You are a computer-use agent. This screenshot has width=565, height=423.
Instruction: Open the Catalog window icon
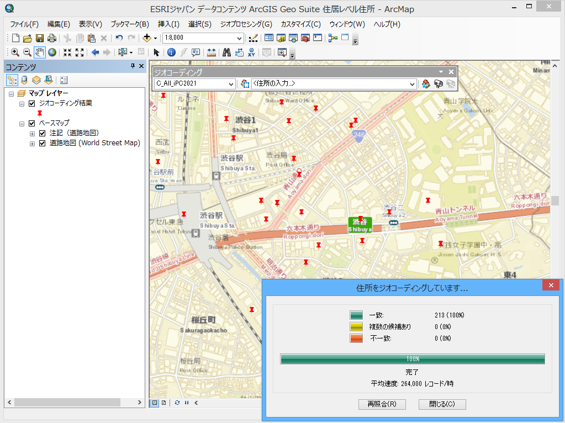[x=281, y=38]
